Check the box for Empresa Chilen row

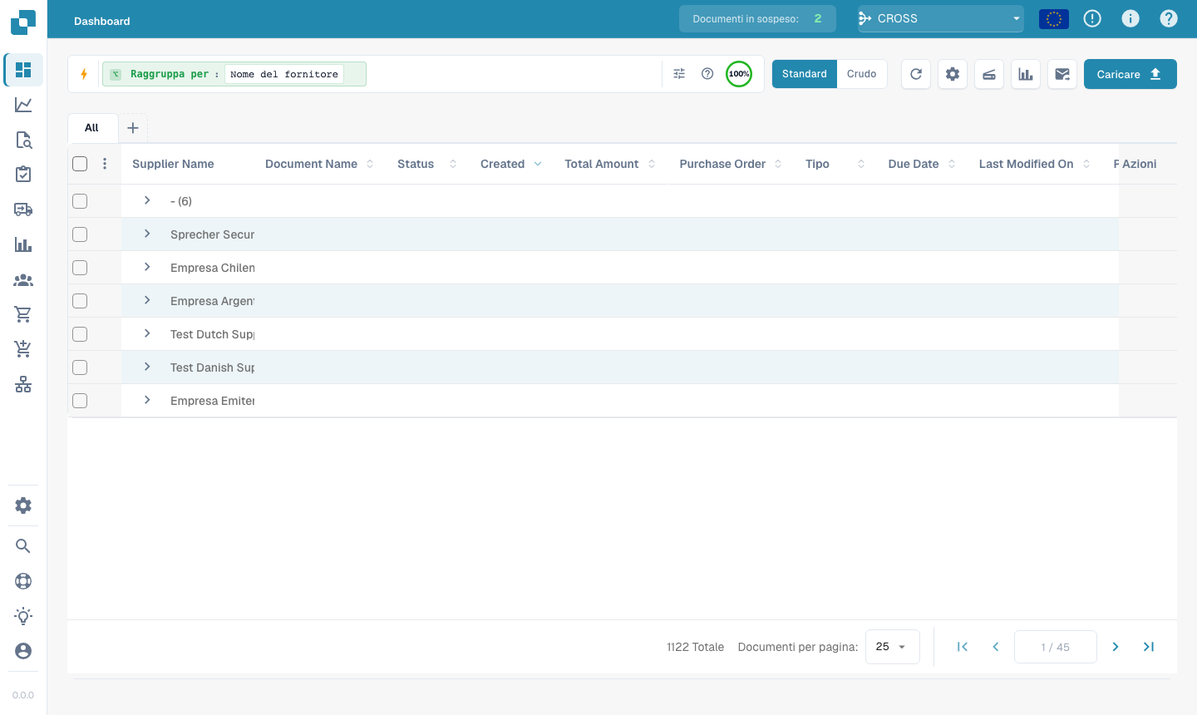click(80, 268)
